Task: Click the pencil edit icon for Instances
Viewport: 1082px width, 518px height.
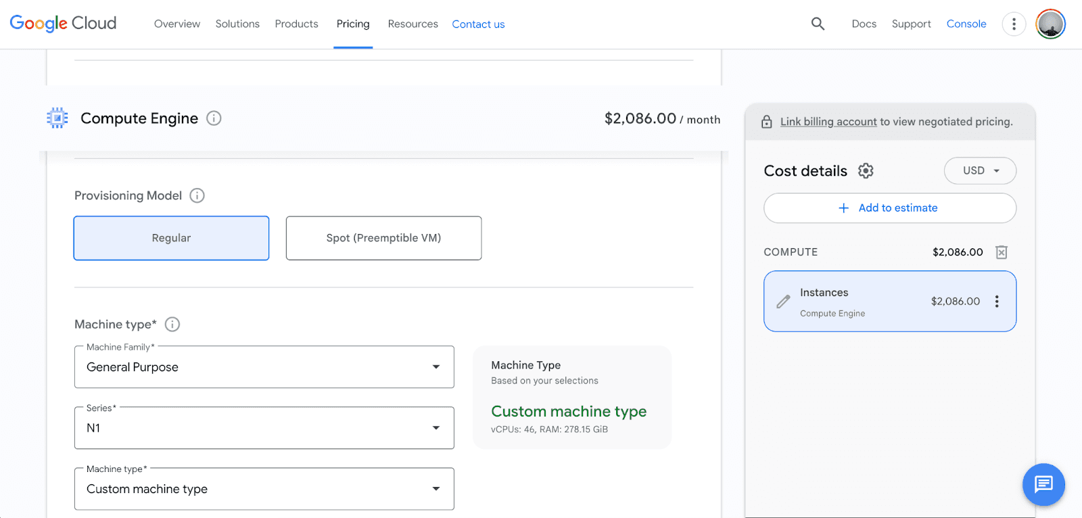Action: (783, 302)
